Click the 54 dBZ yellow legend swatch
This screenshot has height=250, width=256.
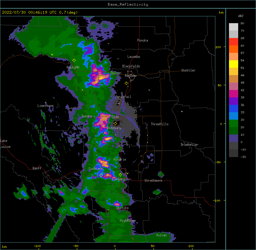[233, 64]
